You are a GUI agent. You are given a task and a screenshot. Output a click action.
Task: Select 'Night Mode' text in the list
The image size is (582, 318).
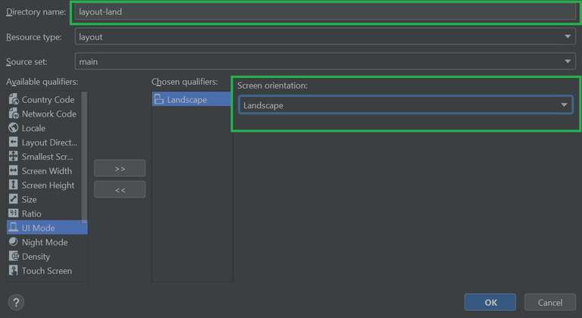tap(45, 242)
